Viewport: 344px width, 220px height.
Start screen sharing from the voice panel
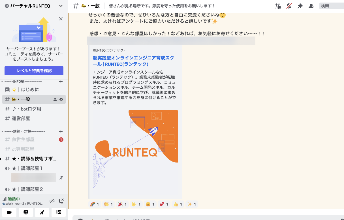pos(26,212)
